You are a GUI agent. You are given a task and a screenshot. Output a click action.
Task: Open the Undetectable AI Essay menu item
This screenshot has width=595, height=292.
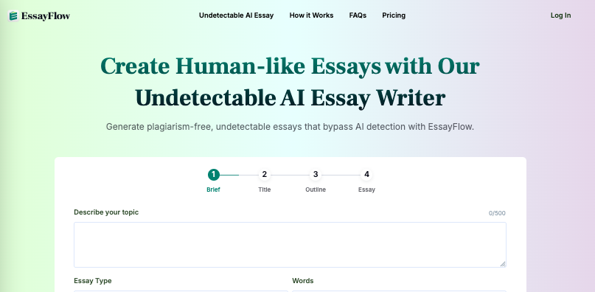pos(237,15)
